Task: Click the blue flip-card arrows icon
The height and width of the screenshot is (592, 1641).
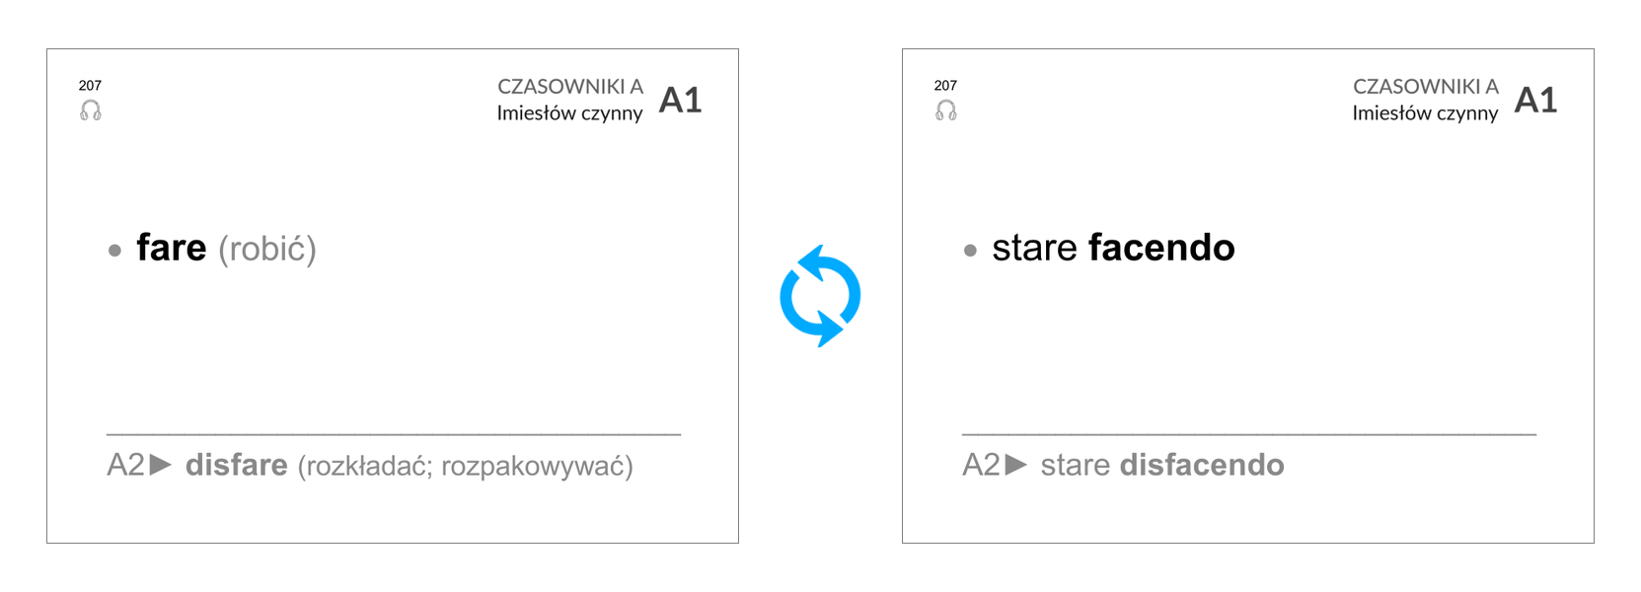Action: pos(820,296)
